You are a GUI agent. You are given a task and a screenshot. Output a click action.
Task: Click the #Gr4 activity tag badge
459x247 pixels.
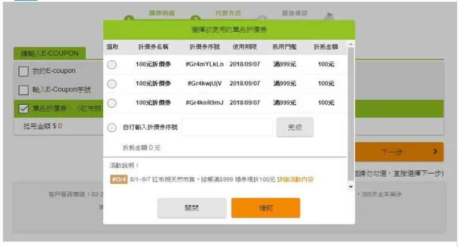118,180
